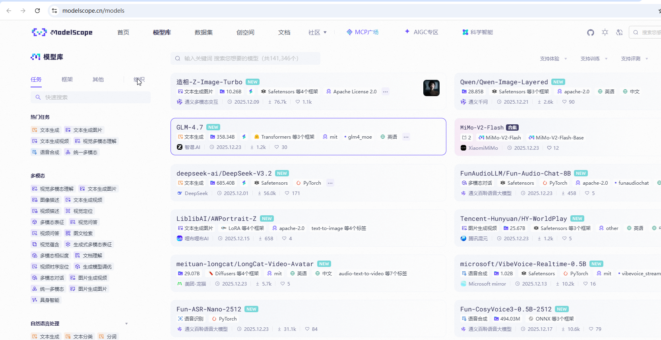Click the glm4_moe tag on GLM-4.7 card

coord(358,137)
